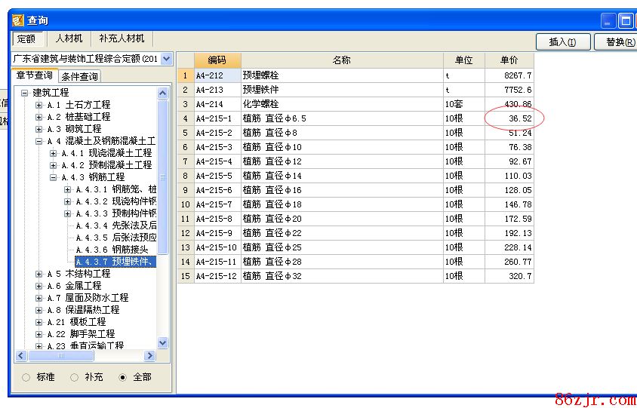
Task: Select the 全部 radio button
Action: pos(123,377)
